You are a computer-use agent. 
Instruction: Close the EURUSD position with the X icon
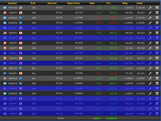coord(157,7)
